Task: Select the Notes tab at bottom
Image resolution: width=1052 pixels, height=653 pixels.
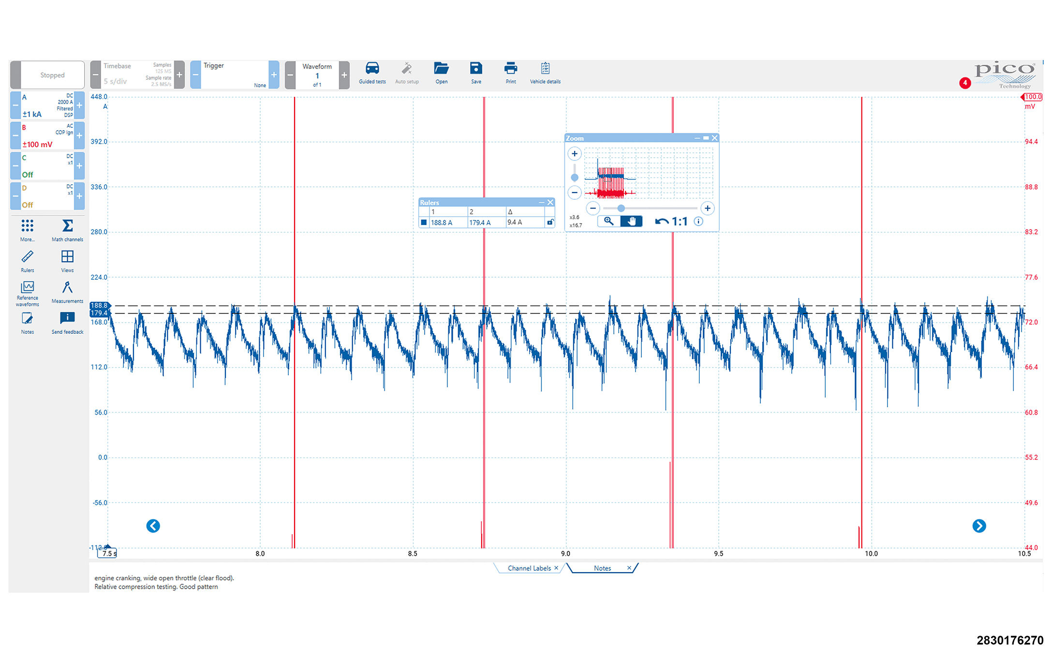Action: [602, 568]
